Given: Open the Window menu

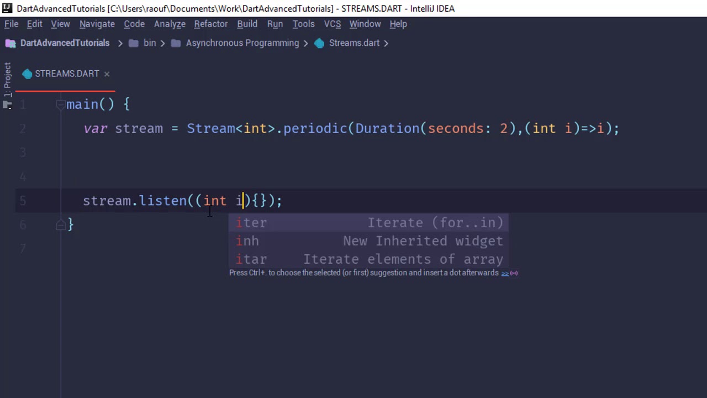Looking at the screenshot, I should coord(365,24).
